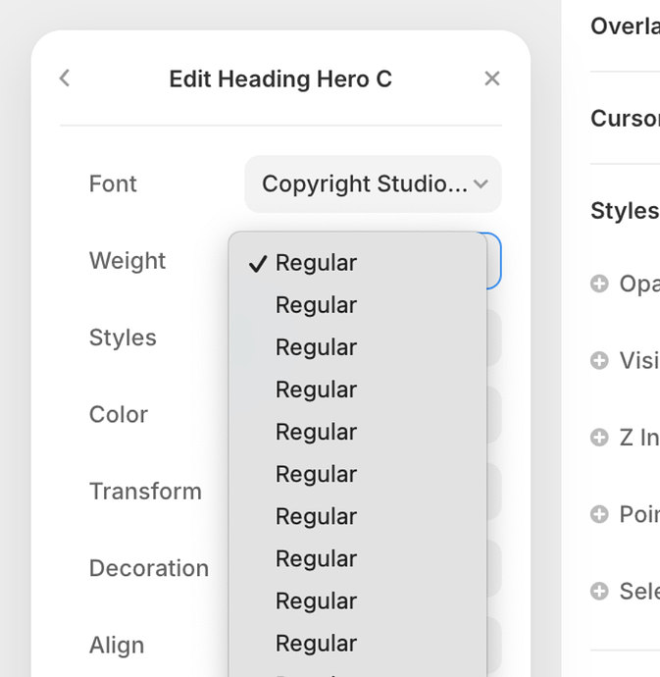Screen dimensions: 660x677
Task: Click the blue-outlined Weight dropdown field
Action: coord(493,261)
